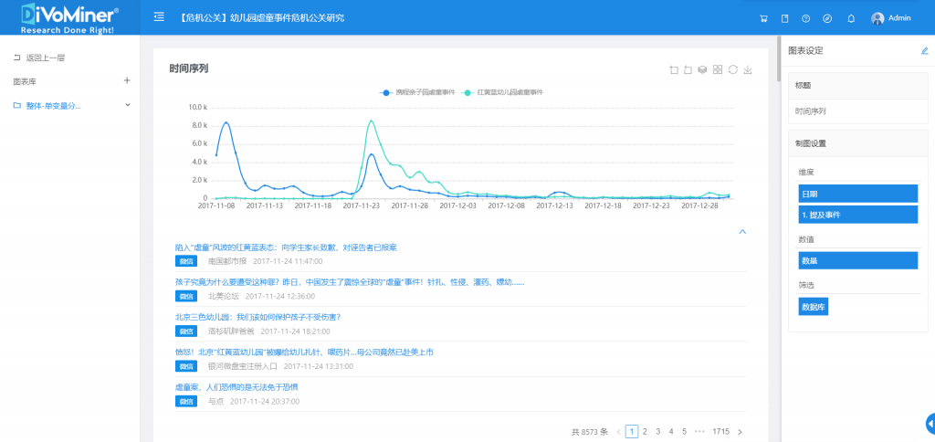Collapse the article list with up chevron
This screenshot has width=935, height=442.
click(x=742, y=232)
